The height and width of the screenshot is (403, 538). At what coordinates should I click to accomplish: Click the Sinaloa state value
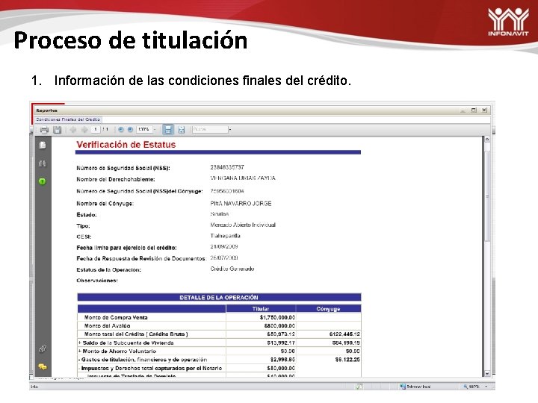[219, 214]
